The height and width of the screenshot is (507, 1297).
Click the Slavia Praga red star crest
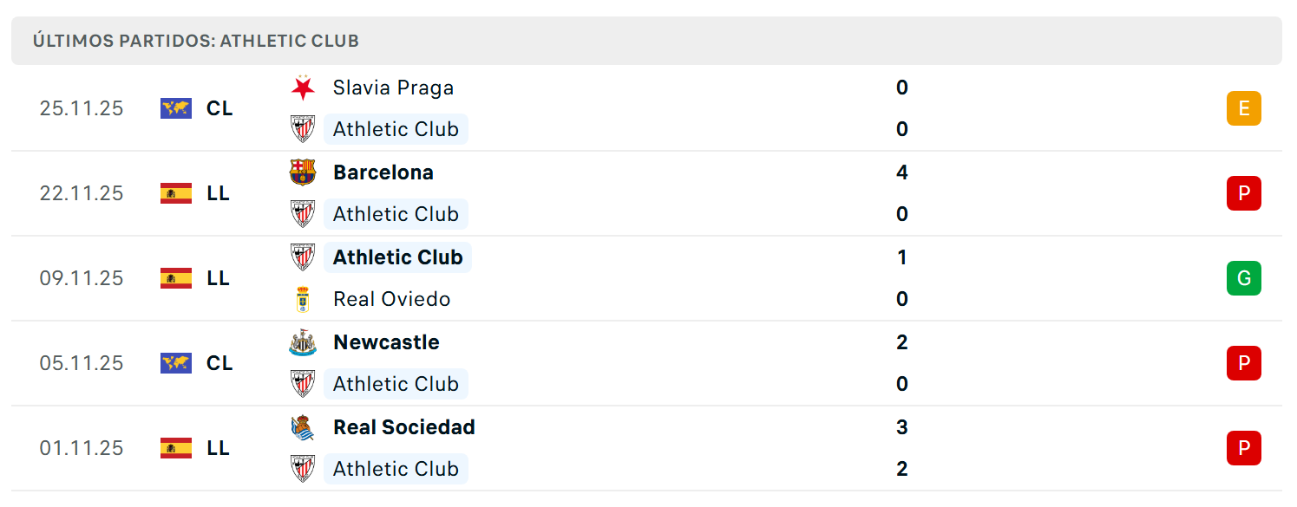click(303, 88)
